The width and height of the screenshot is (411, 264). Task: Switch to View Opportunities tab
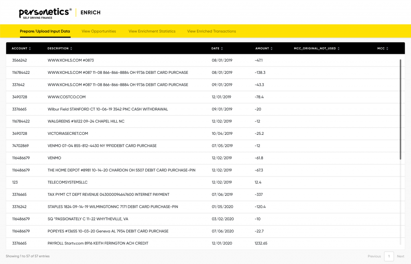click(99, 31)
